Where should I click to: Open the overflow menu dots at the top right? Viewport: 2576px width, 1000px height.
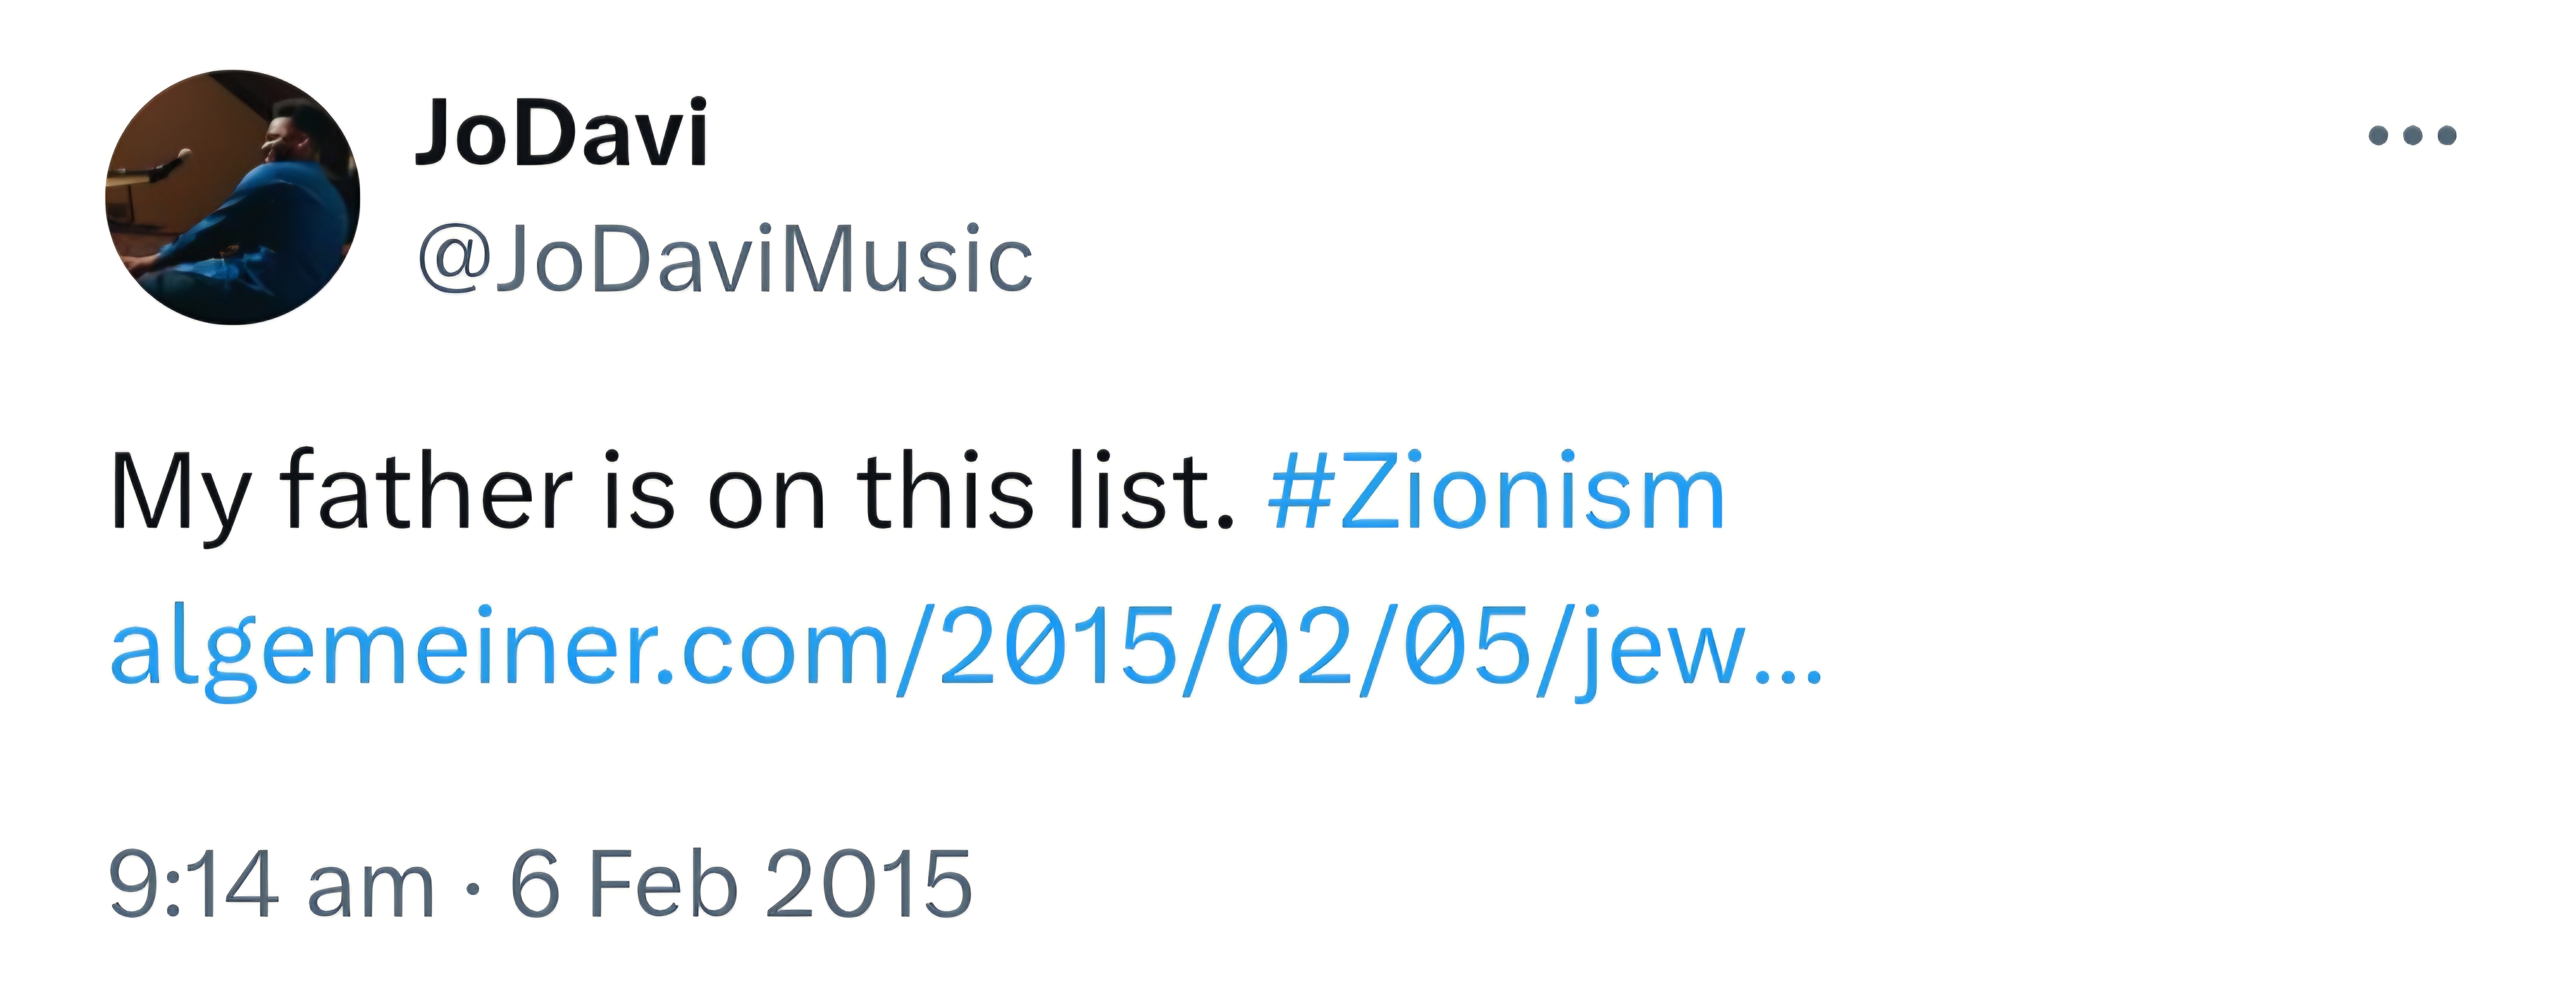click(x=2412, y=135)
